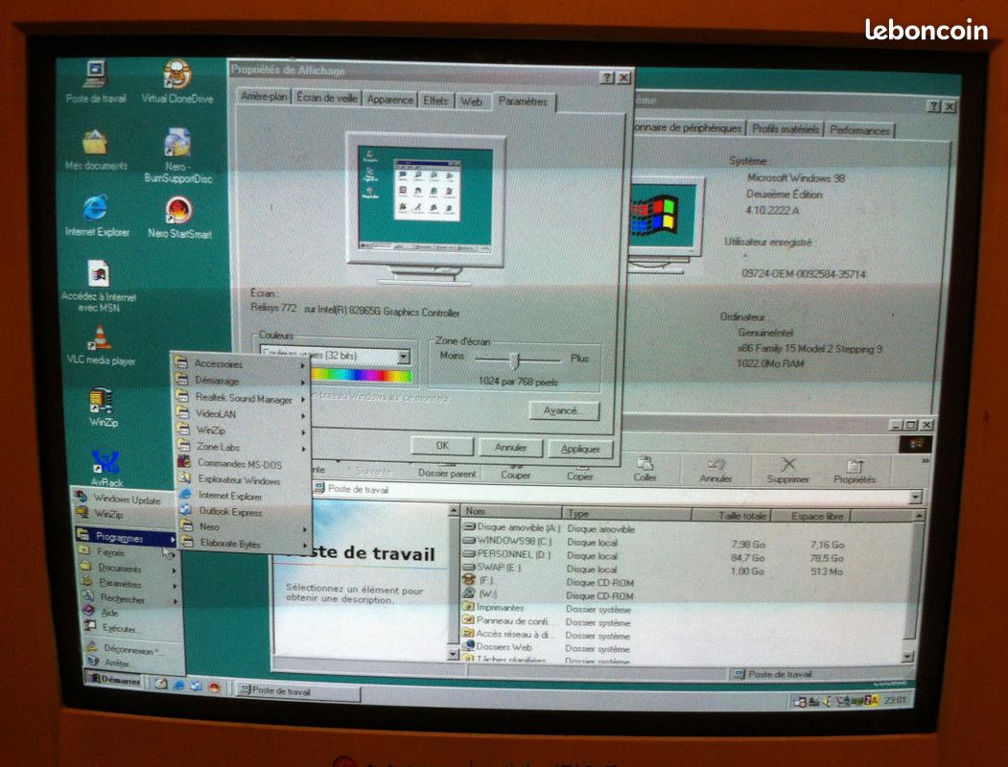Click the Dossier parent toolbar button
The image size is (1008, 767).
447,470
